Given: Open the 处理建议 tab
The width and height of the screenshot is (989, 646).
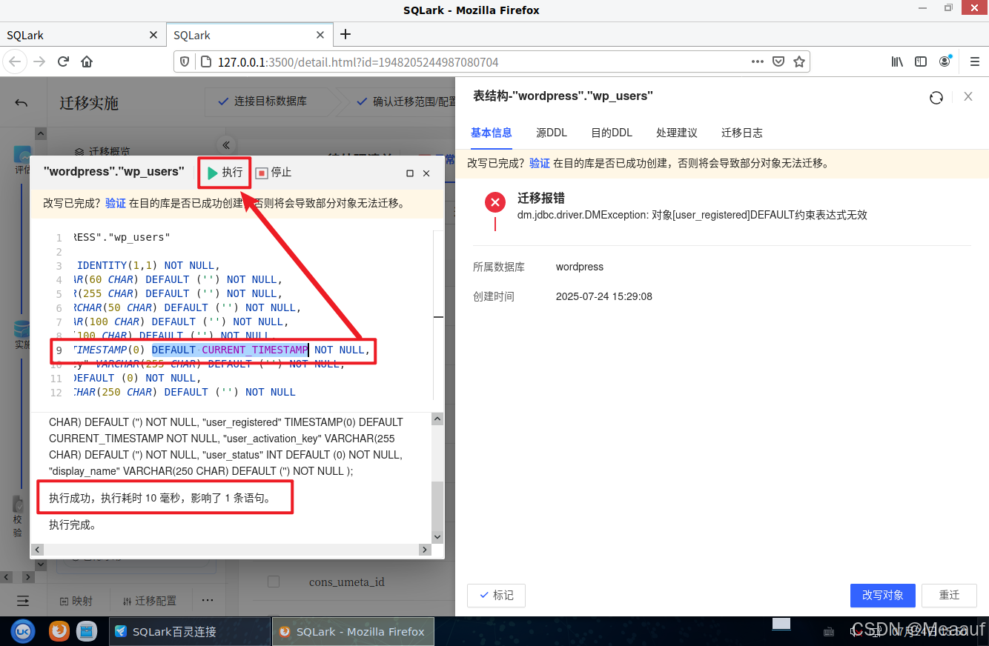Looking at the screenshot, I should pyautogui.click(x=677, y=133).
